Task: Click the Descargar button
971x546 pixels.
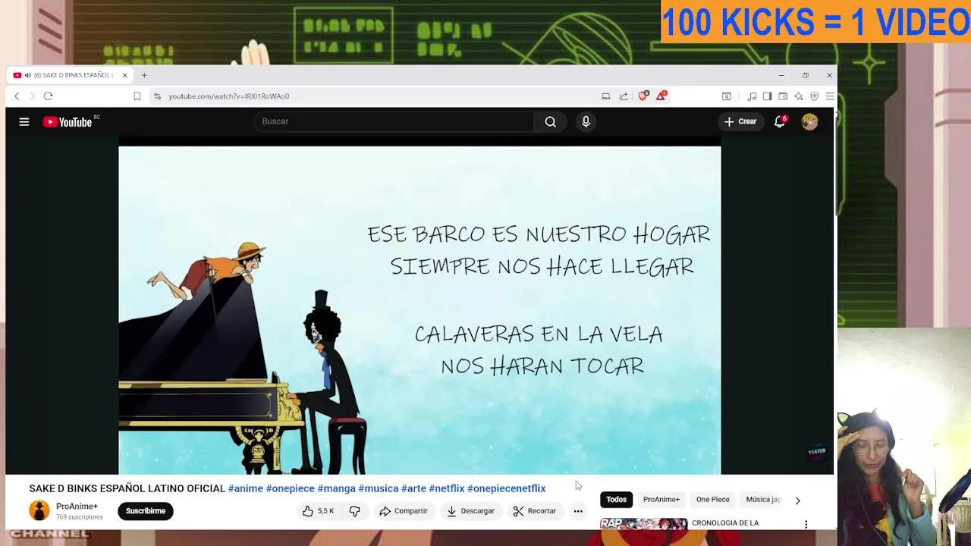Action: pyautogui.click(x=470, y=511)
